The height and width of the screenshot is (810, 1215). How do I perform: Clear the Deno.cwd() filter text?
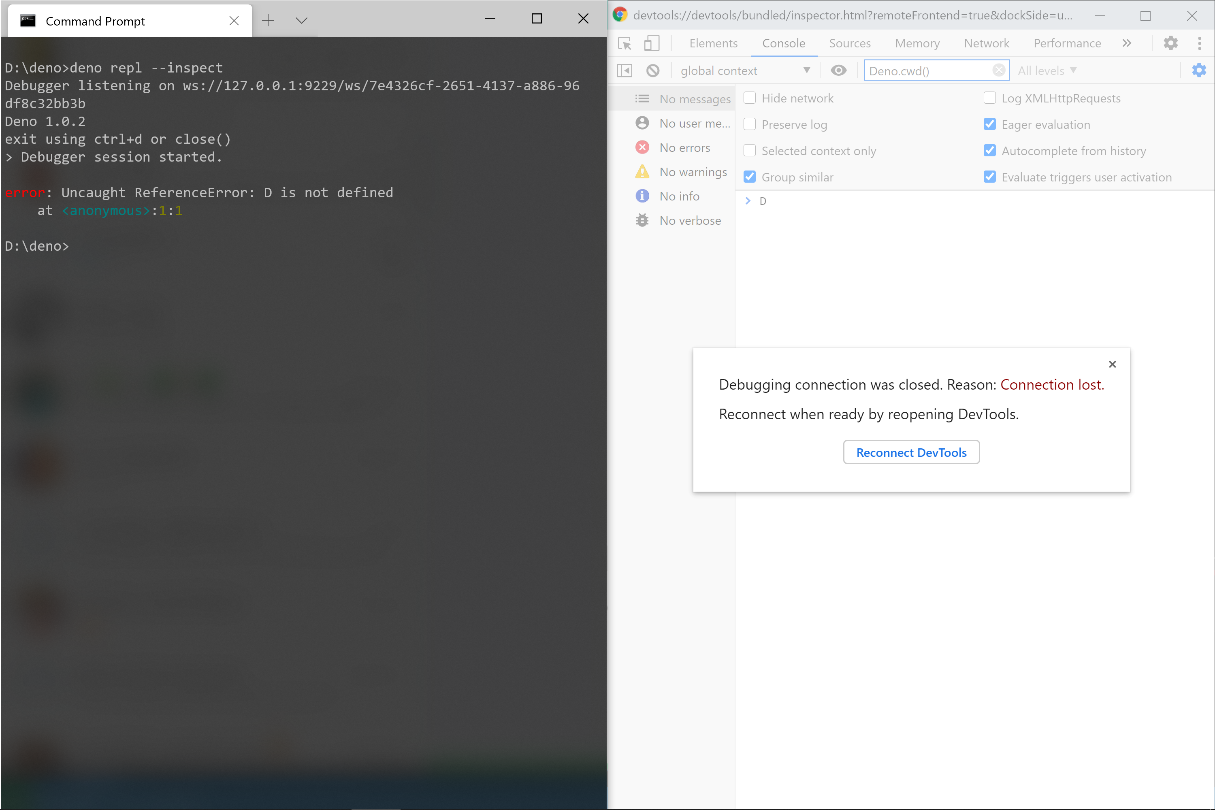click(999, 70)
